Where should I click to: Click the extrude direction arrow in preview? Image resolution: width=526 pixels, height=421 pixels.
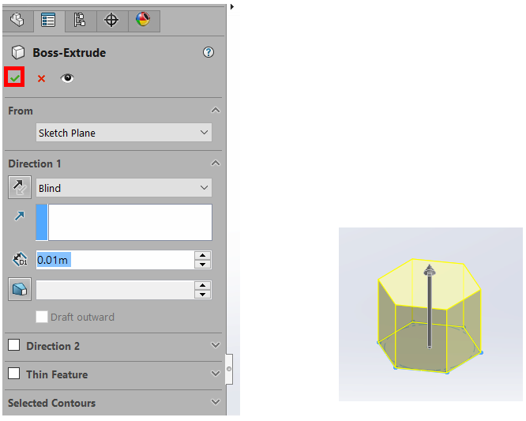(430, 306)
